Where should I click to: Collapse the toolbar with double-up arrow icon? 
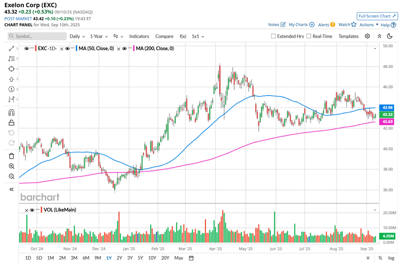click(x=379, y=36)
